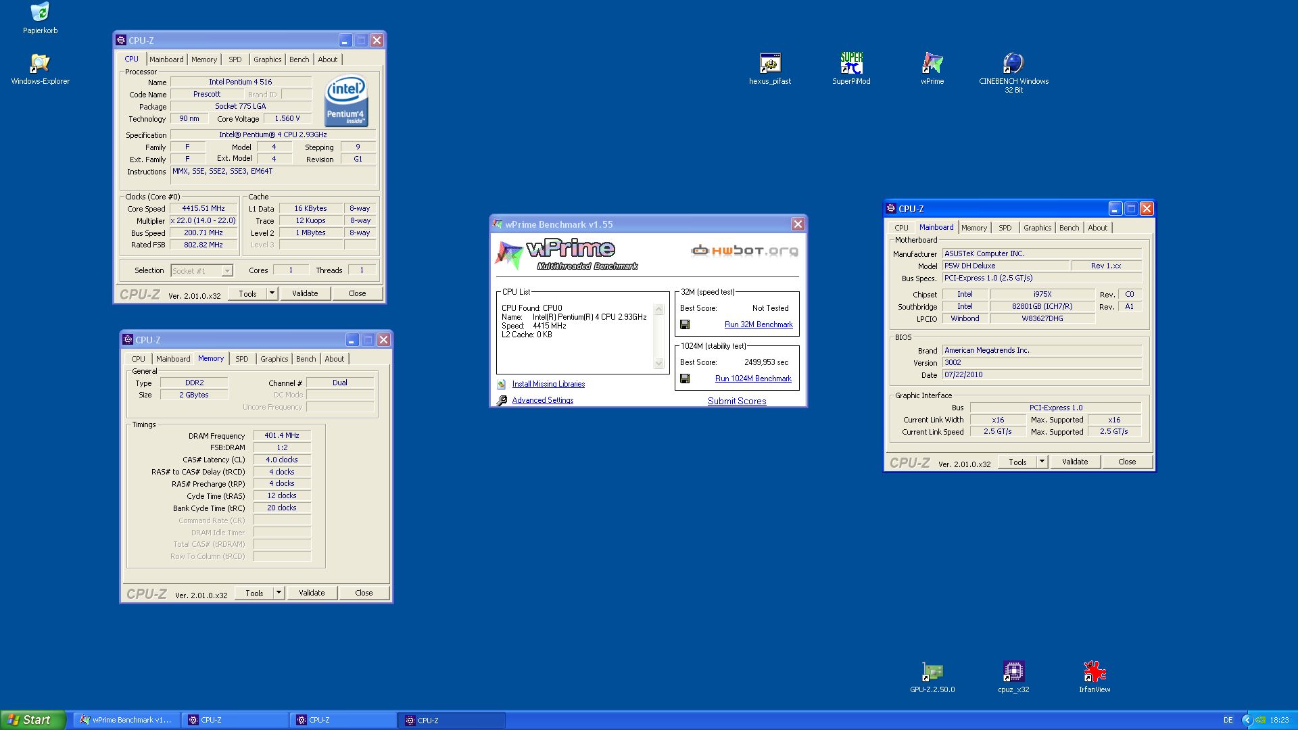This screenshot has height=730, width=1298.
Task: Click Validate in Mainboard CPU-Z window
Action: (1075, 462)
